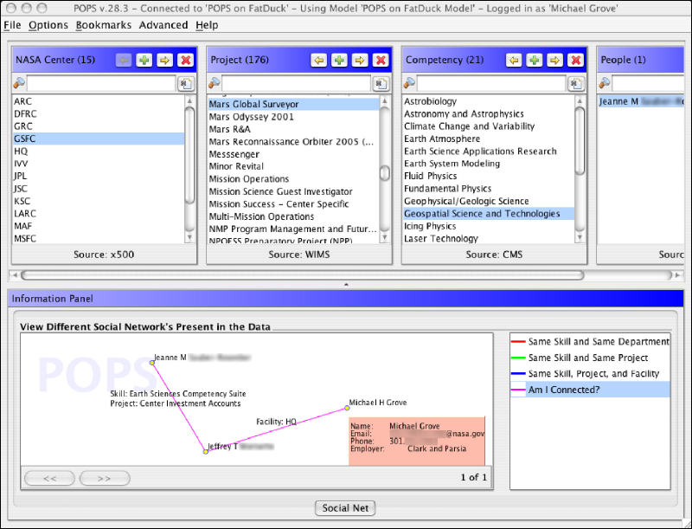
Task: Click the clear-search icon beside Project search field
Action: click(381, 83)
